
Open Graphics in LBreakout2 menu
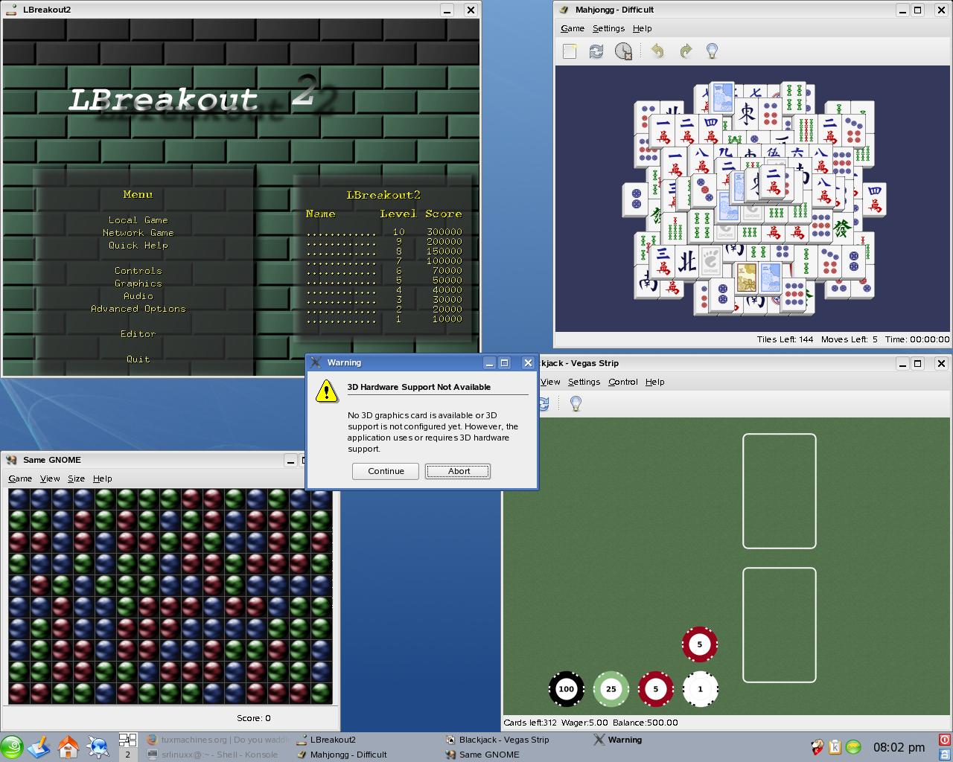[x=138, y=284]
